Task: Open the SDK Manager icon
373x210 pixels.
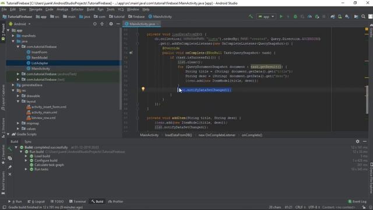Action: (347, 16)
